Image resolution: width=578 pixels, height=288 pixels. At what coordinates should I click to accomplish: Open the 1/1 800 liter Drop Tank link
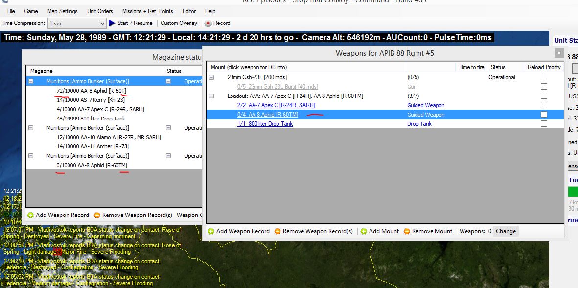click(x=265, y=124)
